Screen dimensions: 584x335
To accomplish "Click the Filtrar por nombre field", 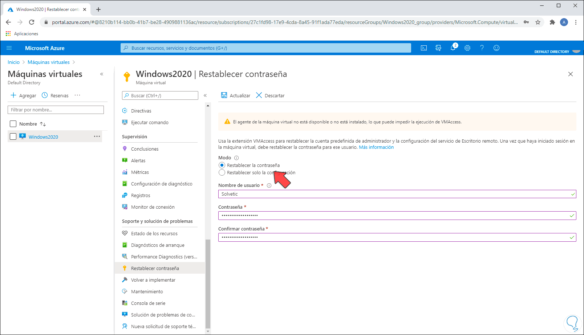I will pos(56,110).
